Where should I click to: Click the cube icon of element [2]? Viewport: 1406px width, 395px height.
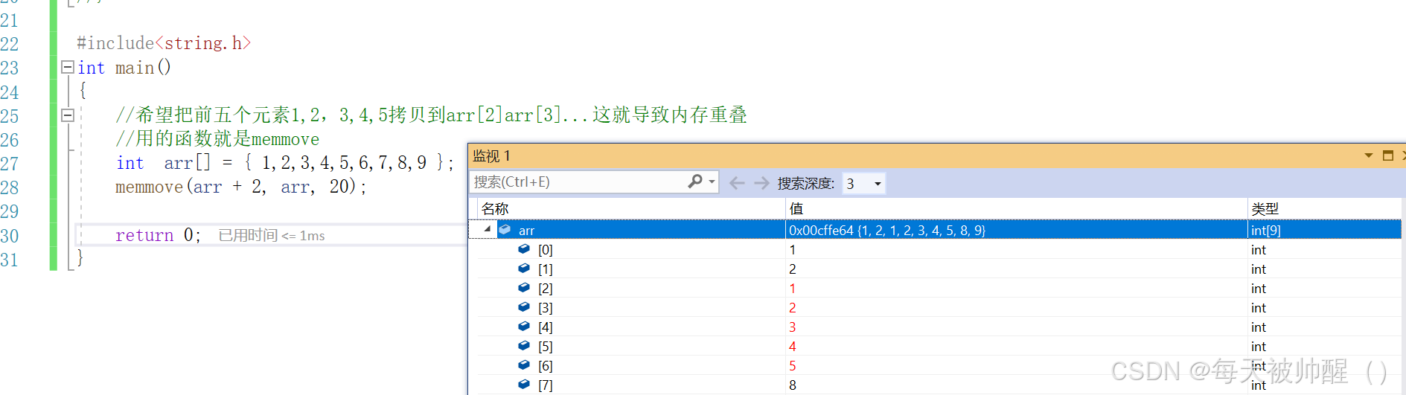click(524, 288)
